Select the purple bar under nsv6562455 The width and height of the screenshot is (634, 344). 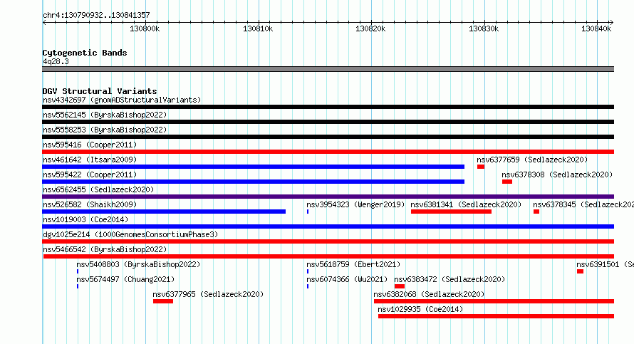(328, 197)
